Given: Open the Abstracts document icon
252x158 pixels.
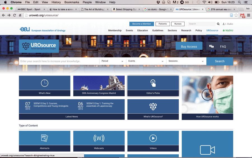Looking at the screenshot, I should [x=45, y=138].
